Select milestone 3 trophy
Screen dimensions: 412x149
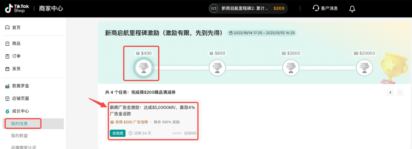pyautogui.click(x=291, y=68)
